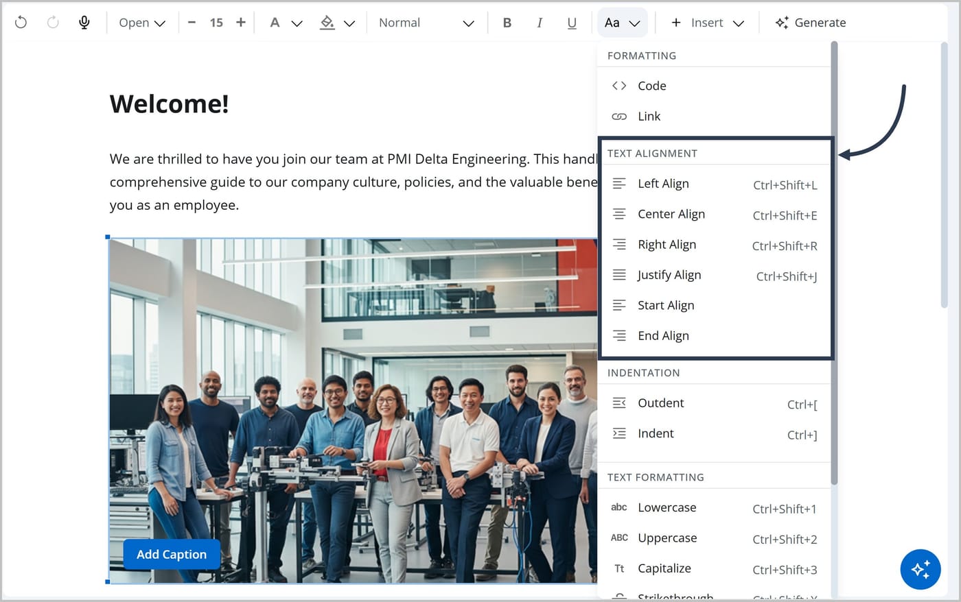Screen dimensions: 961x602
Task: Open the Normal paragraph style dropdown
Action: (x=426, y=23)
